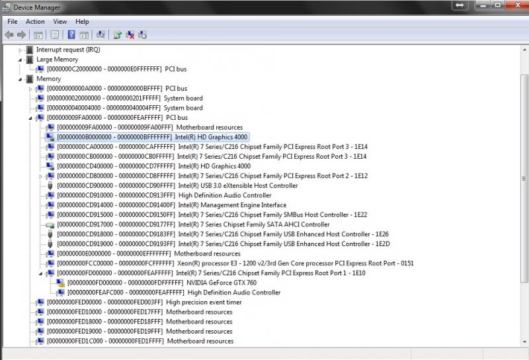The width and height of the screenshot is (529, 360).
Task: Click the chip icon beside the Memory node
Action: [x=30, y=79]
